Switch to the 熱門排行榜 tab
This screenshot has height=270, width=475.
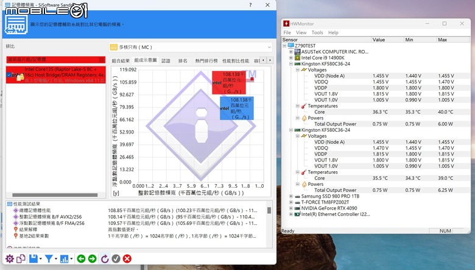pyautogui.click(x=206, y=60)
